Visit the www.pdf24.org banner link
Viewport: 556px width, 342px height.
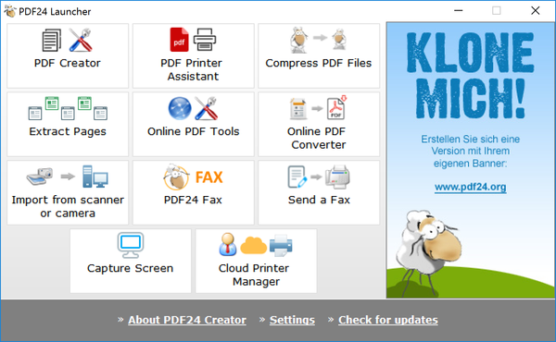(x=471, y=187)
